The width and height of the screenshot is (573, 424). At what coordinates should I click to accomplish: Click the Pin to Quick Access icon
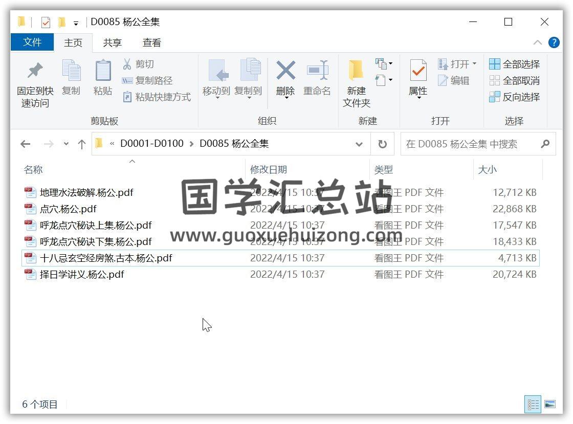35,71
